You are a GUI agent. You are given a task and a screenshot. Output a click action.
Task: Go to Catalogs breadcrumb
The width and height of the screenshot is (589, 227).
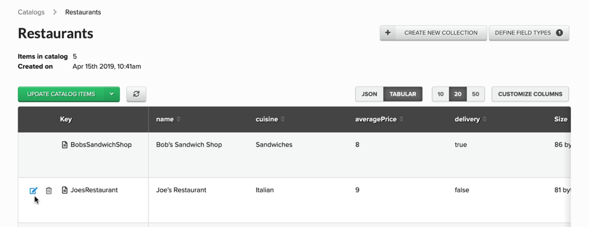point(31,12)
